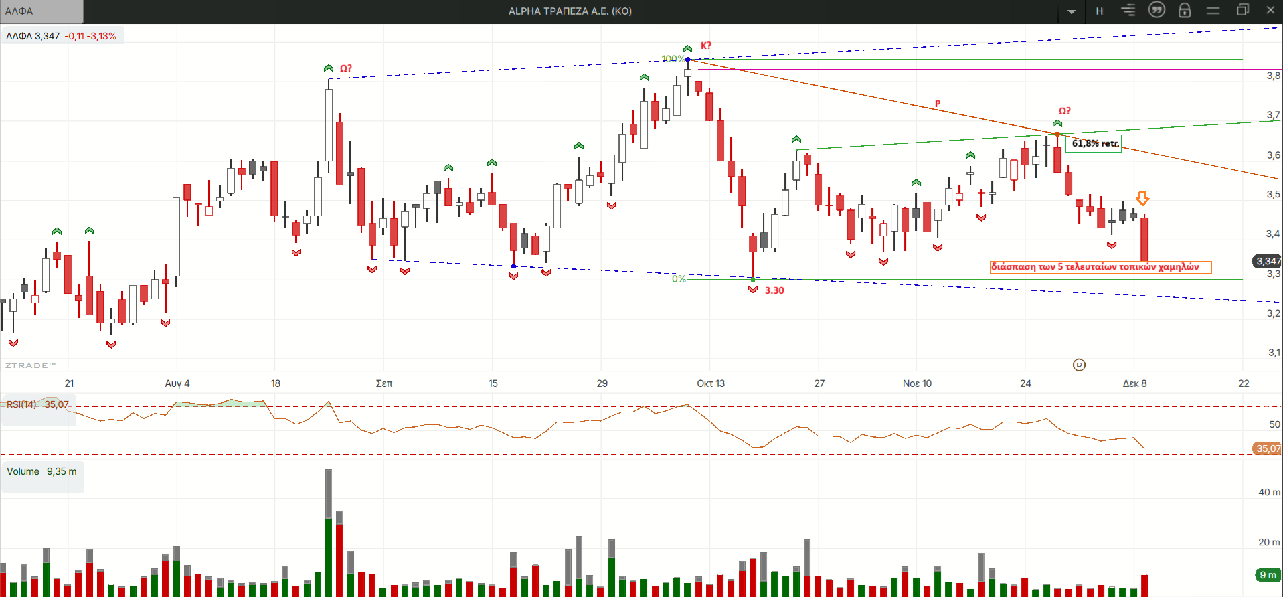The width and height of the screenshot is (1283, 597).
Task: Click the circled D dividend marker
Action: 1079,365
